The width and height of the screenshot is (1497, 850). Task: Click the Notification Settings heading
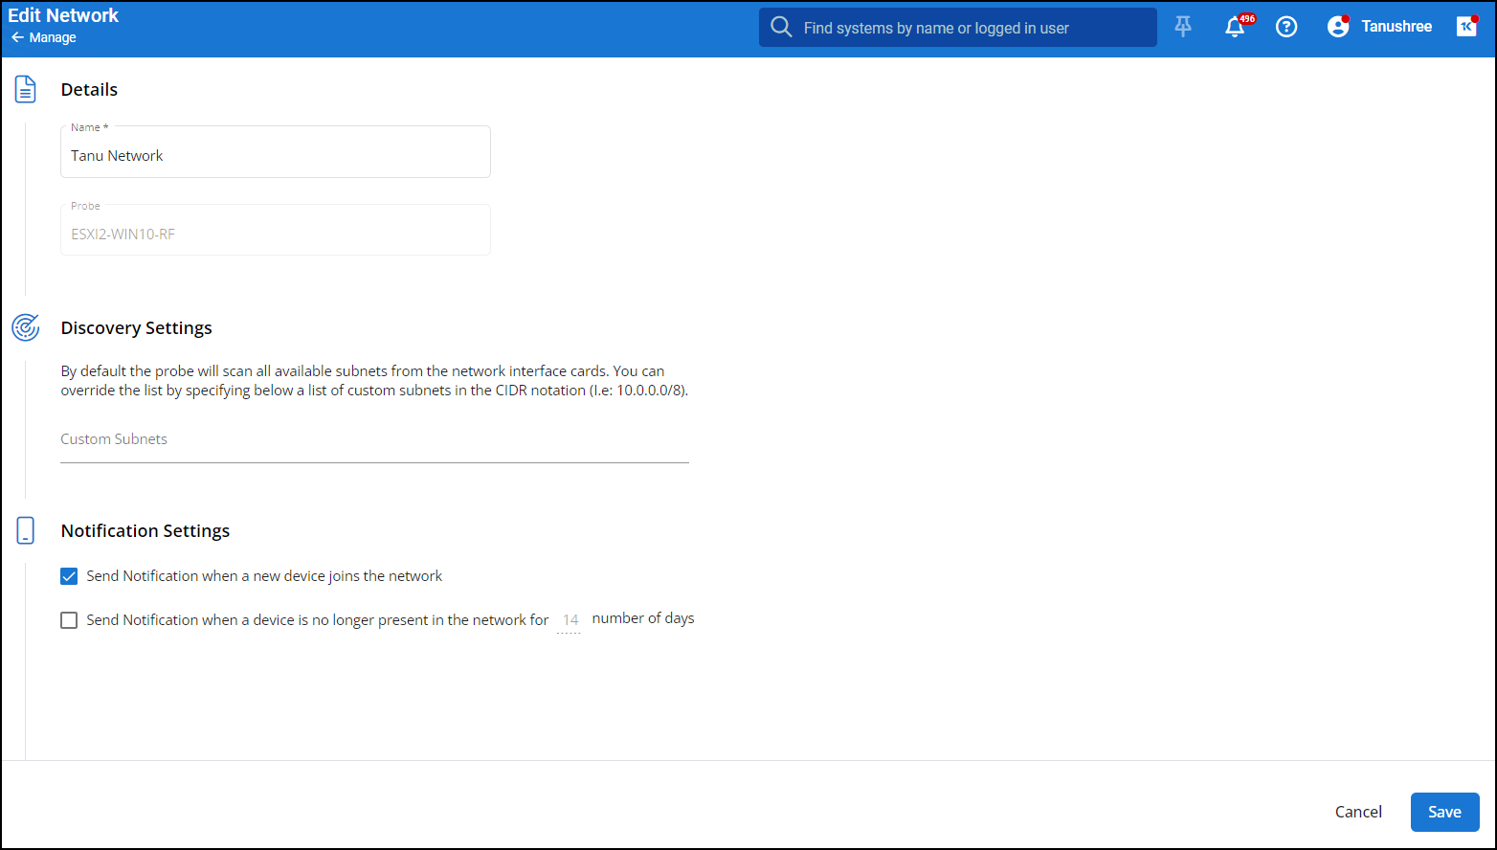145,531
